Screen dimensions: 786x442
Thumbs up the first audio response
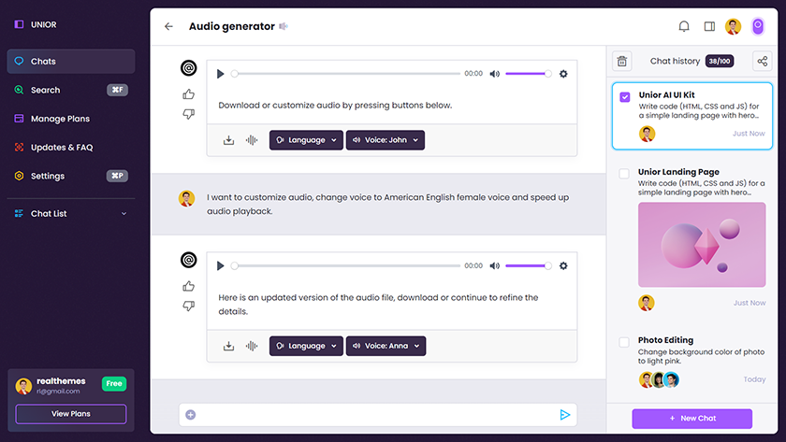(x=189, y=94)
